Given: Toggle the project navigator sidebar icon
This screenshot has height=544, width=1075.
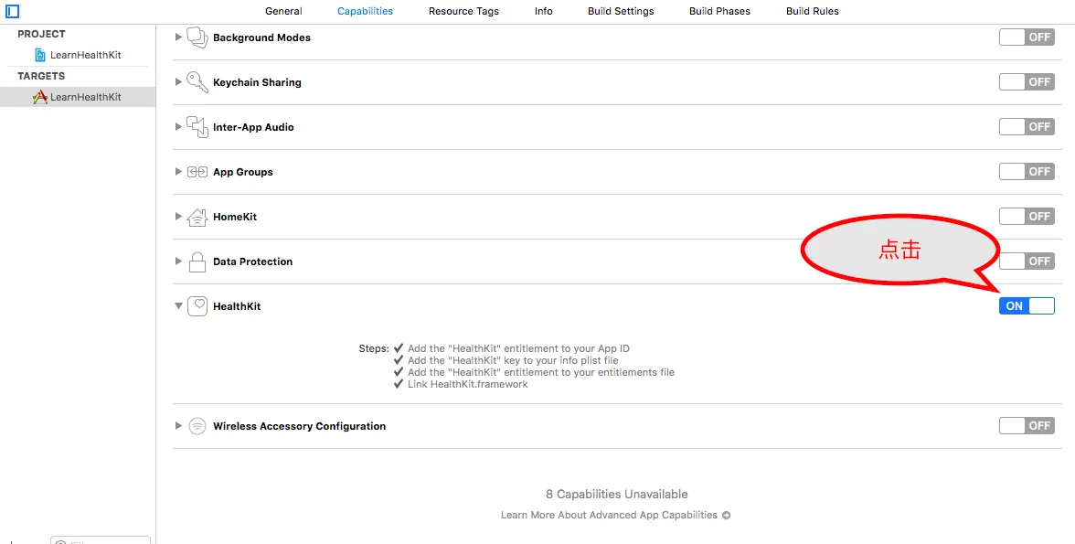Looking at the screenshot, I should (x=13, y=11).
